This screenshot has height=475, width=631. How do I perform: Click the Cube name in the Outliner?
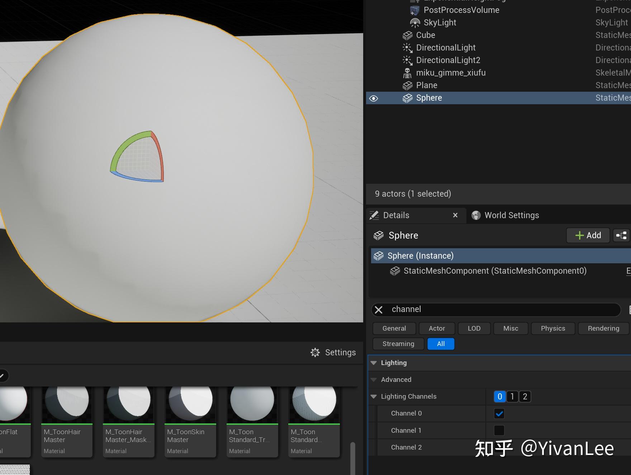pos(426,35)
